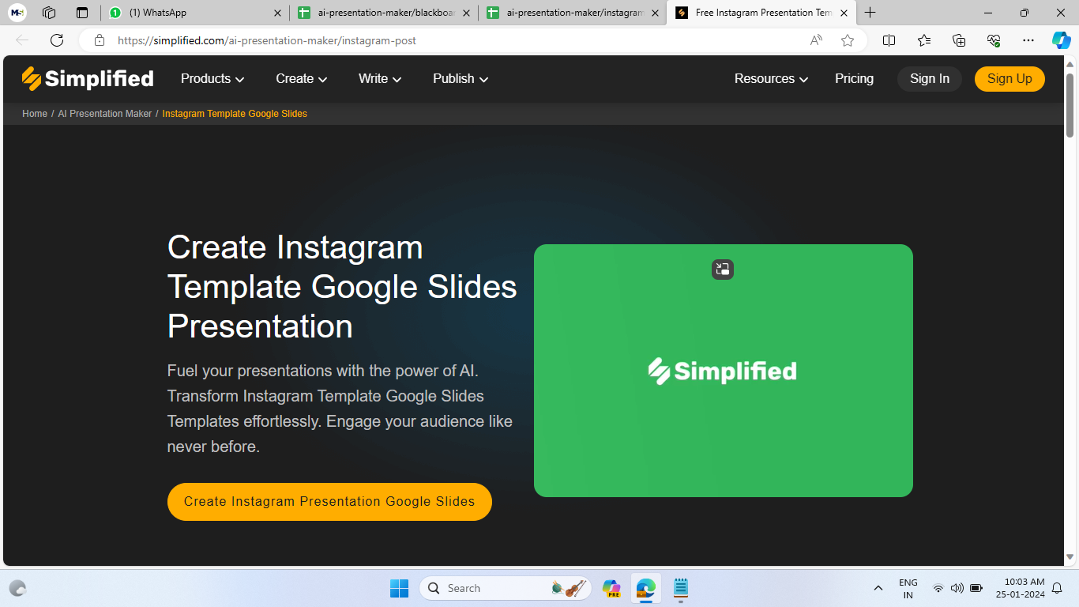Open the volume icon in the system tray

[957, 588]
